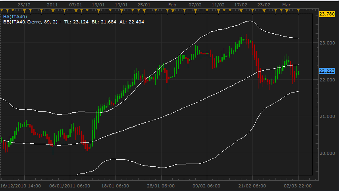Click the 23/02 top timeline label
The width and height of the screenshot is (339, 191).
(x=264, y=5)
